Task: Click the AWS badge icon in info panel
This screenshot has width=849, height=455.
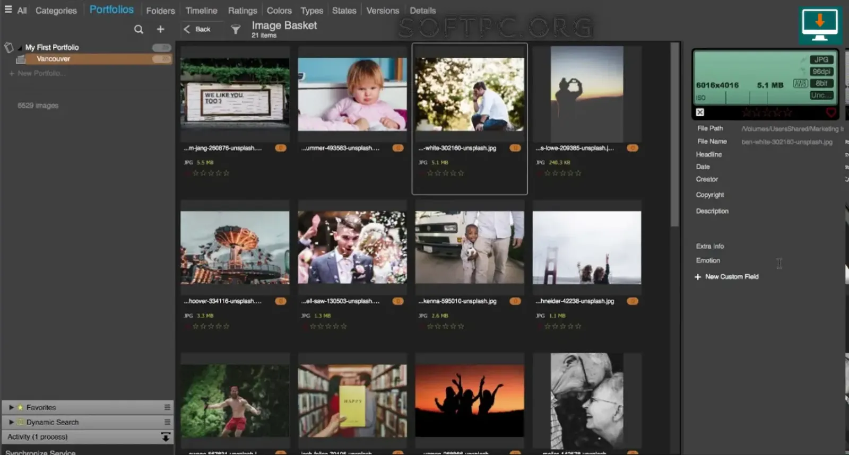Action: [x=800, y=83]
